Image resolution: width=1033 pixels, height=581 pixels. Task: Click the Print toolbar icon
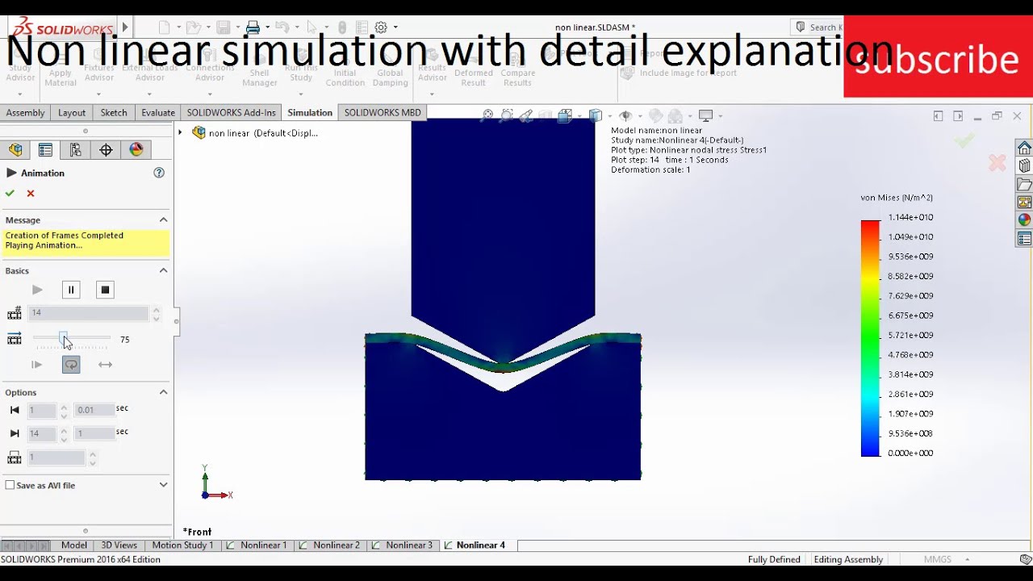pos(253,27)
